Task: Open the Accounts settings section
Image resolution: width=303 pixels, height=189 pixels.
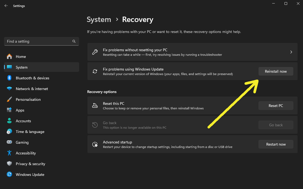Action: click(23, 121)
